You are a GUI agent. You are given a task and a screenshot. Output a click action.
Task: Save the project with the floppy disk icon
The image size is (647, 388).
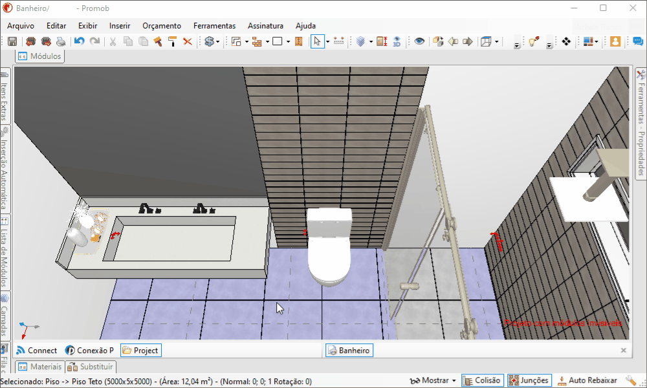12,41
